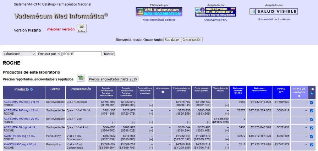Uncheck the AVASTIN 400 mg row checkbox
The width and height of the screenshot is (318, 151).
point(312,145)
